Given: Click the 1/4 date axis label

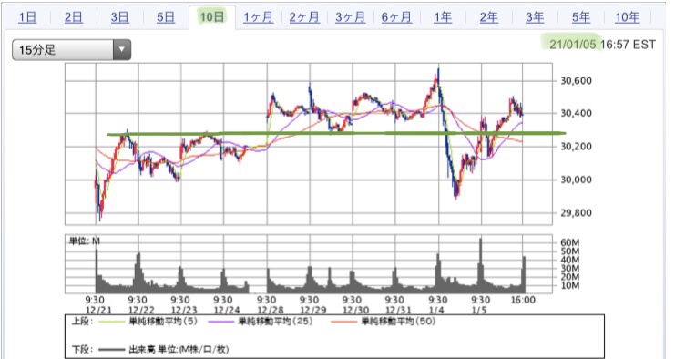Looking at the screenshot, I should pos(436,310).
